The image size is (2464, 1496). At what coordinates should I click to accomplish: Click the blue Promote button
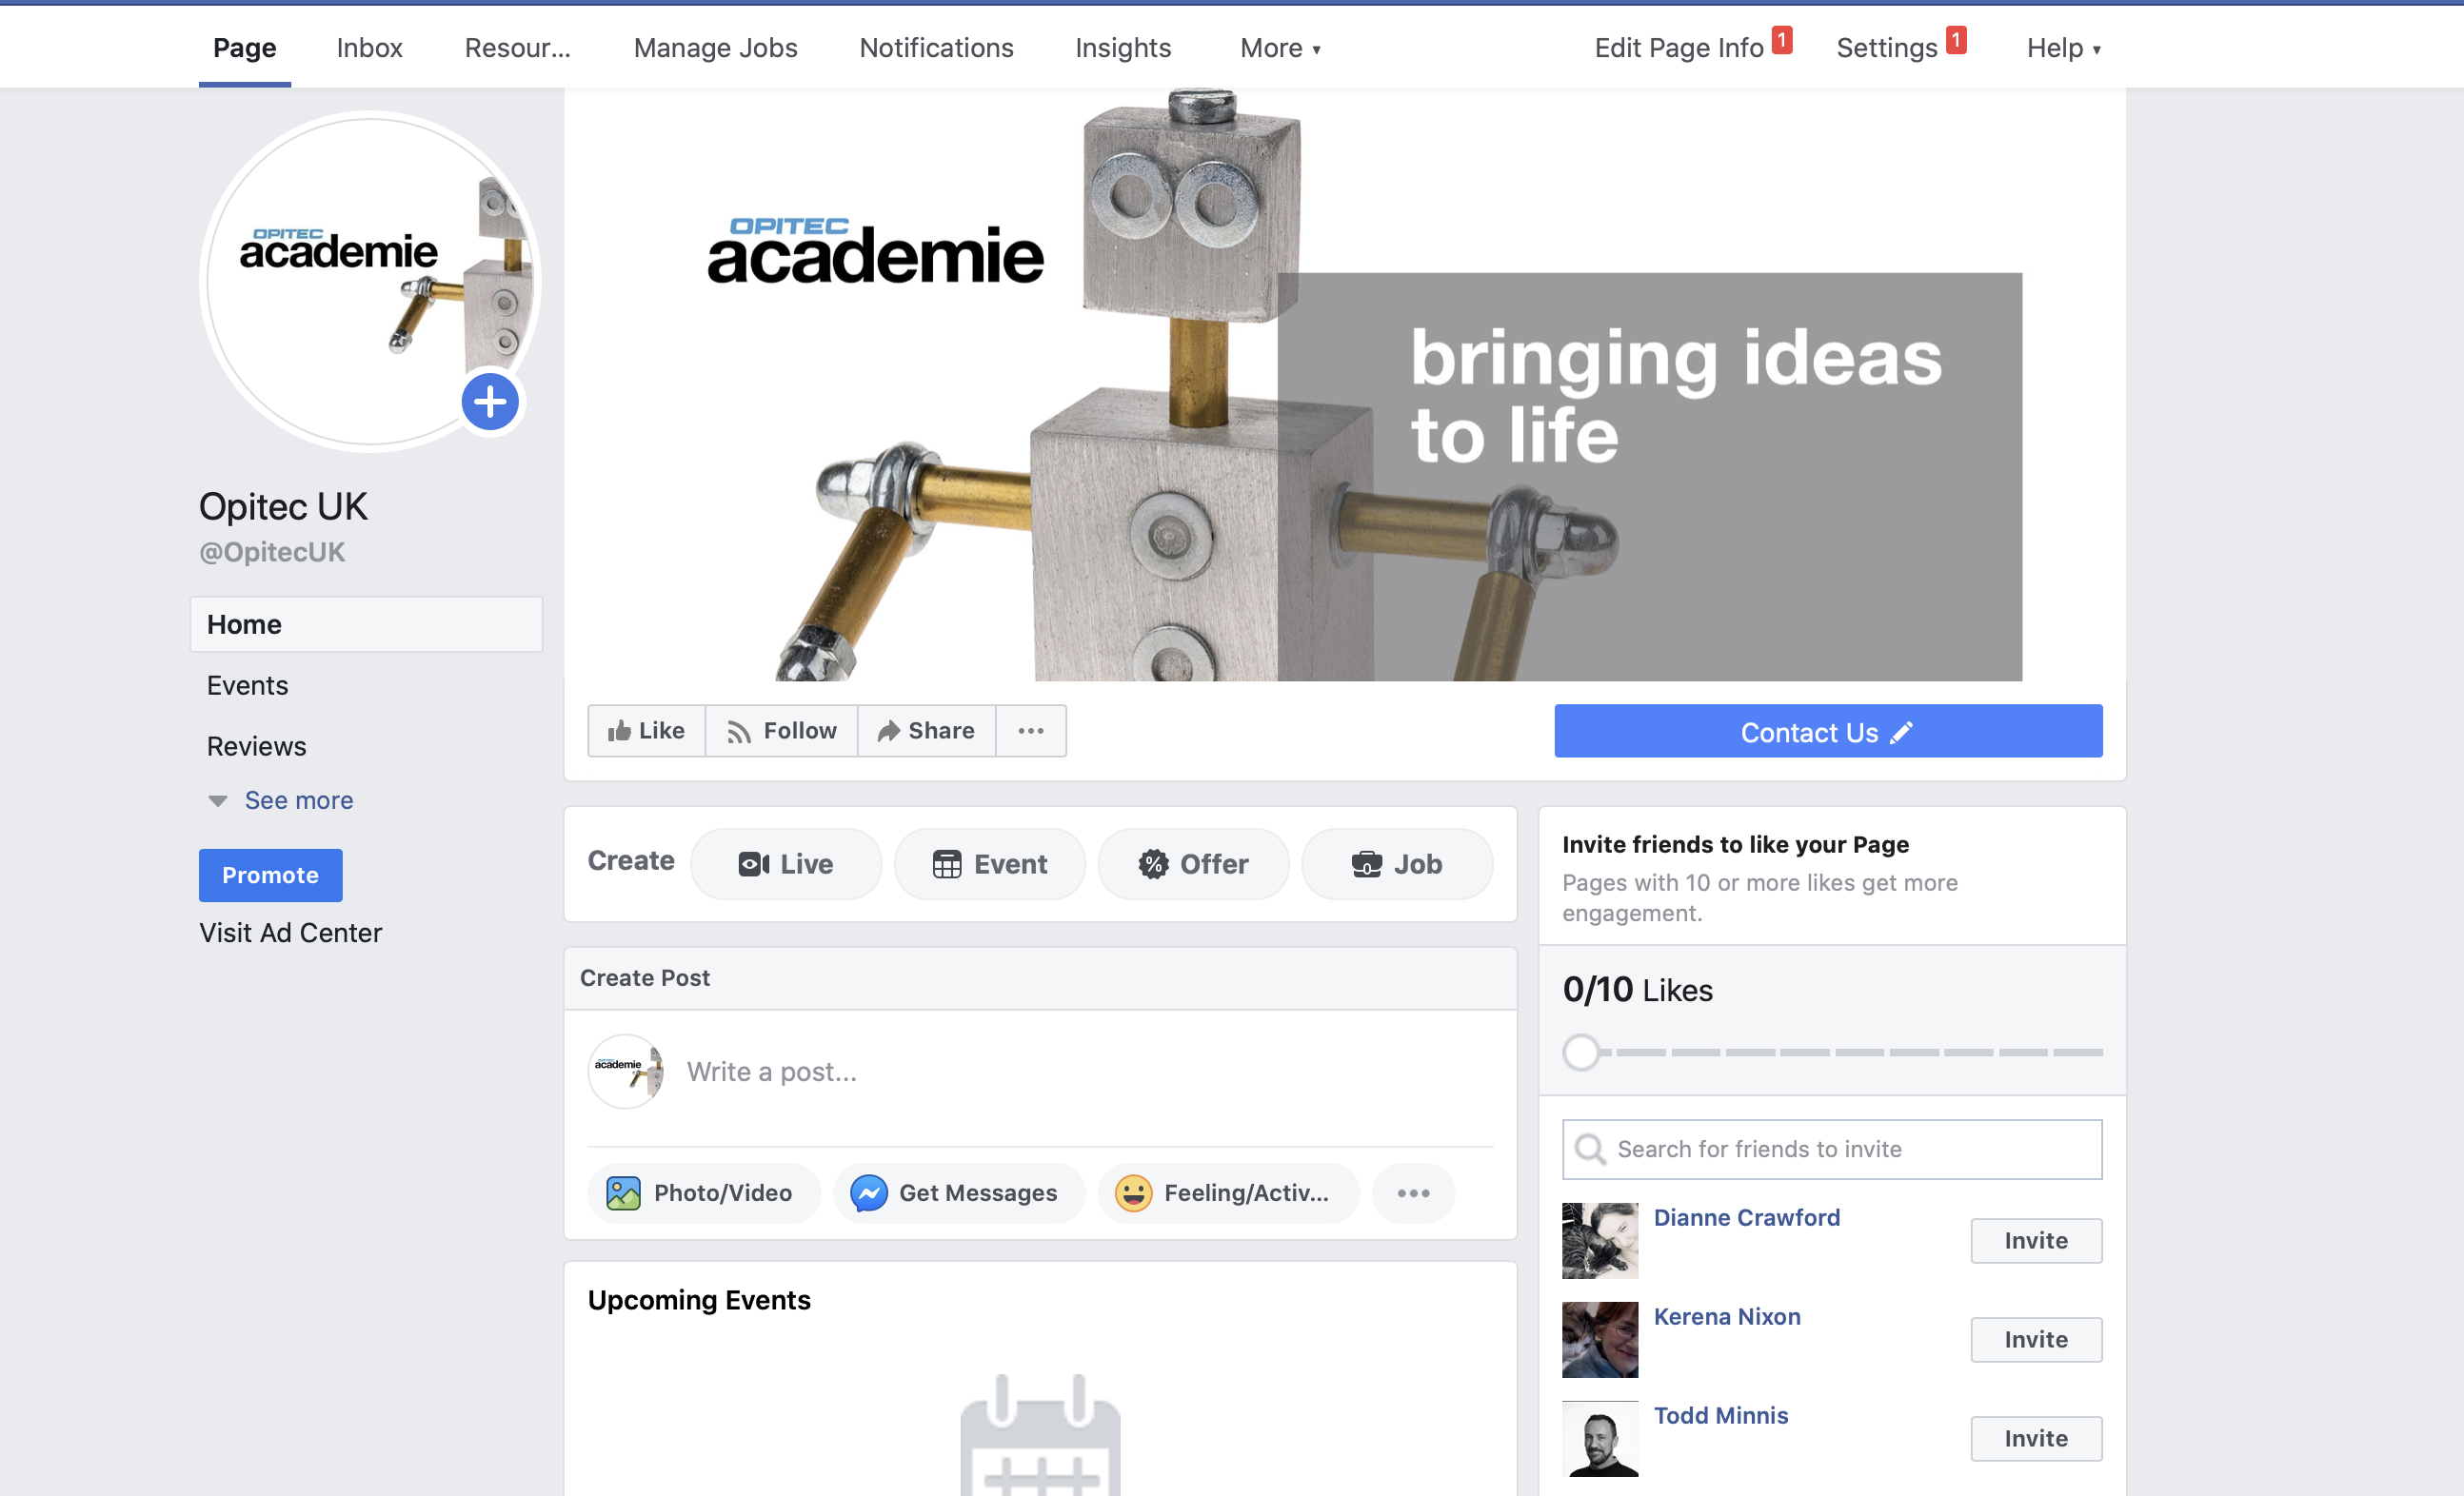tap(271, 875)
